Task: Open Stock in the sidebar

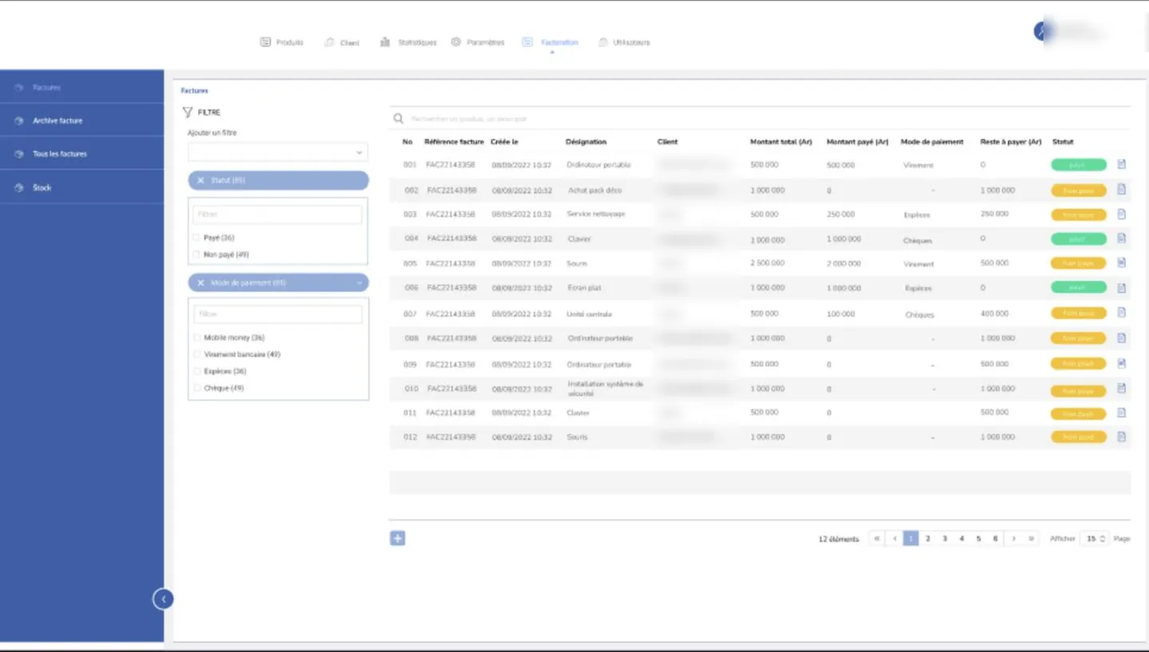Action: pos(81,187)
